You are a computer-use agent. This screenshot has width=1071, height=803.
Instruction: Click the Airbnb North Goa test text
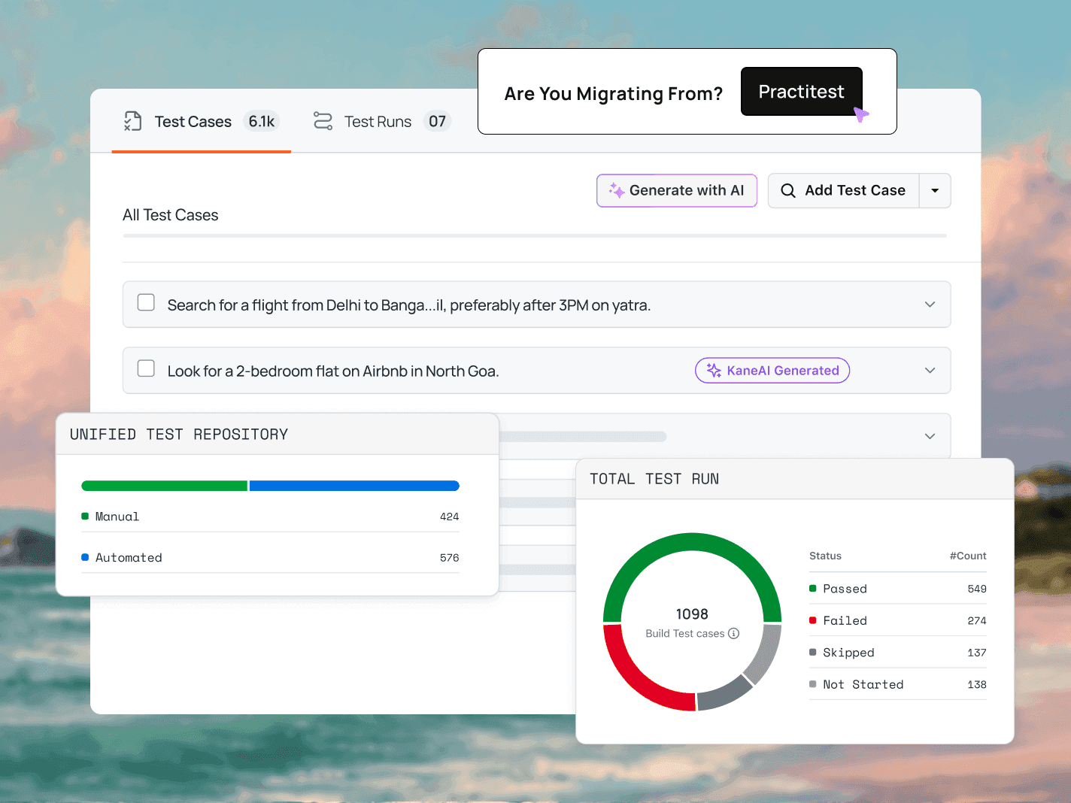tap(333, 371)
